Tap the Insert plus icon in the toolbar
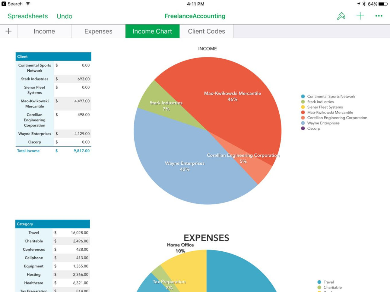The width and height of the screenshot is (390, 292). coord(360,16)
